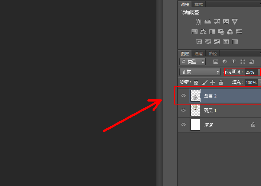
Task: Click the 不透明度 label
Action: [x=233, y=72]
